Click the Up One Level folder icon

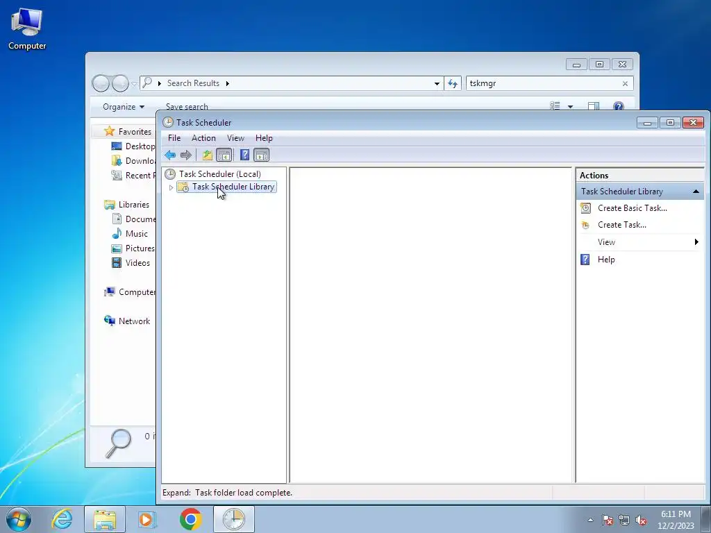(207, 155)
